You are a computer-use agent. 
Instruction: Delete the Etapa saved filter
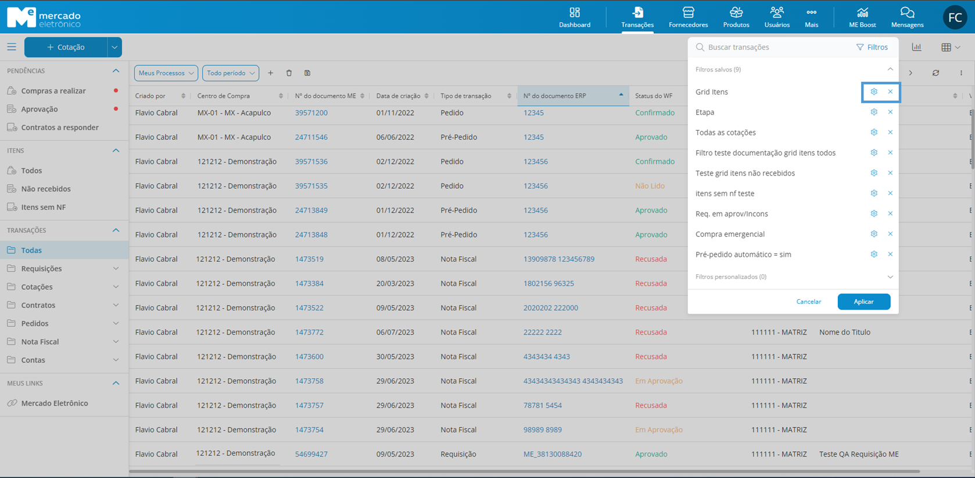[x=890, y=112]
